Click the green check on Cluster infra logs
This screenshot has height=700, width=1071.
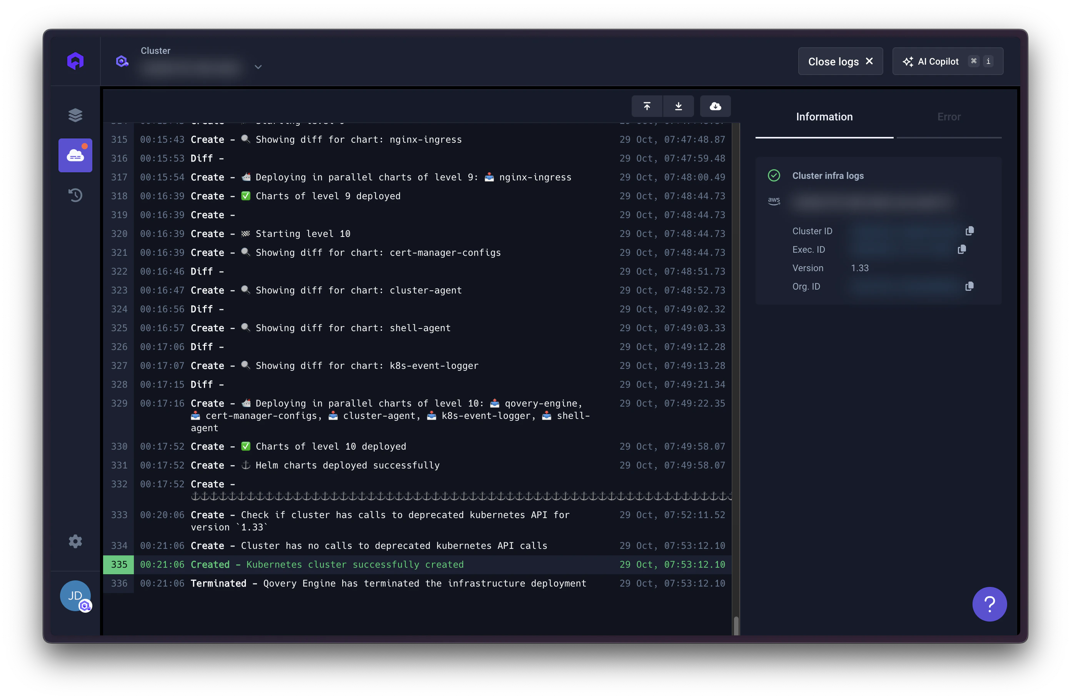(x=774, y=175)
